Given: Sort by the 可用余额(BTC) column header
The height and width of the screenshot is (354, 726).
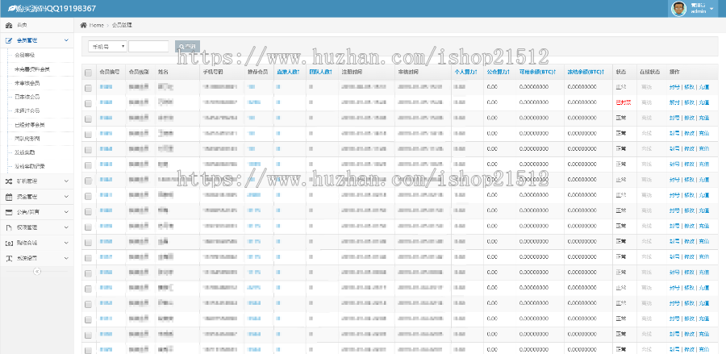Looking at the screenshot, I should pos(537,73).
